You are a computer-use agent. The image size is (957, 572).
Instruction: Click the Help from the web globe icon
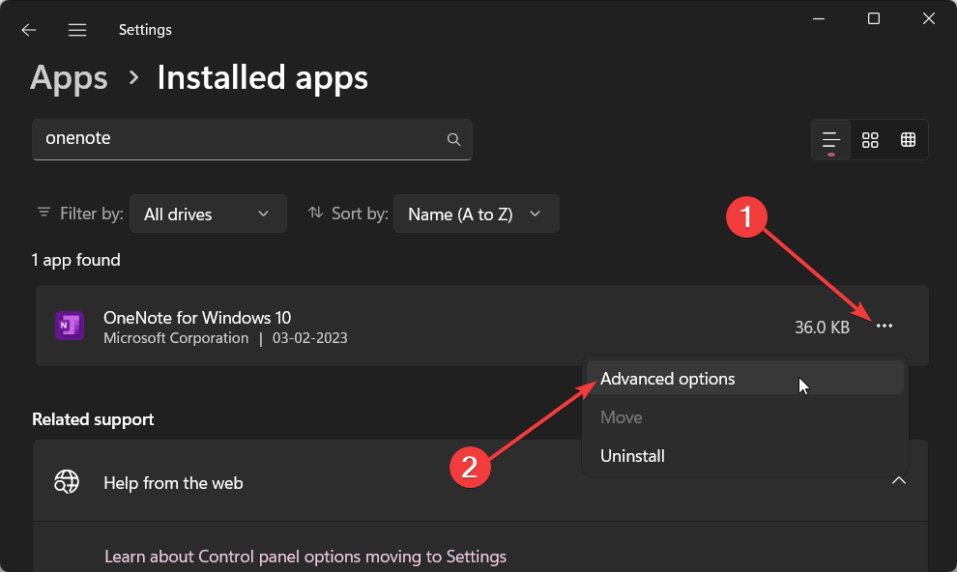pos(67,482)
